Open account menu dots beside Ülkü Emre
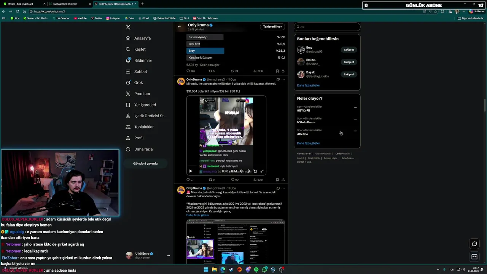This screenshot has height=274, width=487. pos(168,255)
